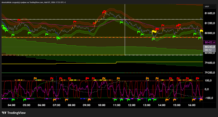The height and width of the screenshot is (117, 218).
Task: Click the 07:00 time axis label
Action: tap(57, 105)
